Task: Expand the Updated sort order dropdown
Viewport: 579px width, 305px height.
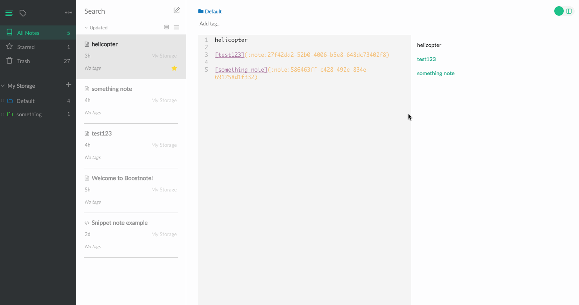Action: point(95,27)
